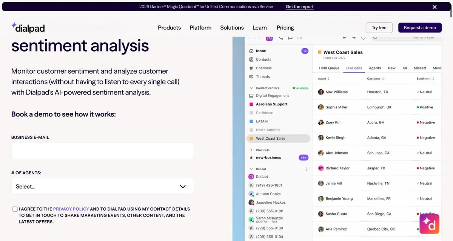
Task: Click the search magnifier in app preview
Action: click(x=375, y=38)
